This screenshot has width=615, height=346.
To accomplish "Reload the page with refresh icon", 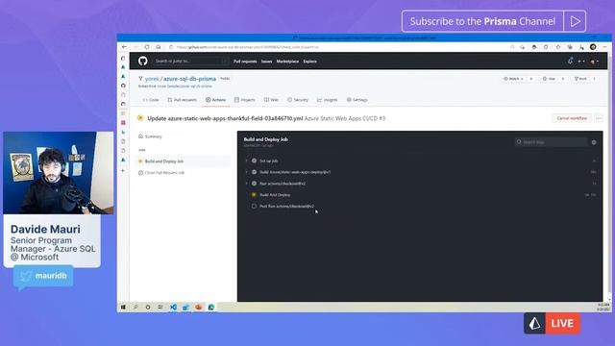I will [147, 47].
